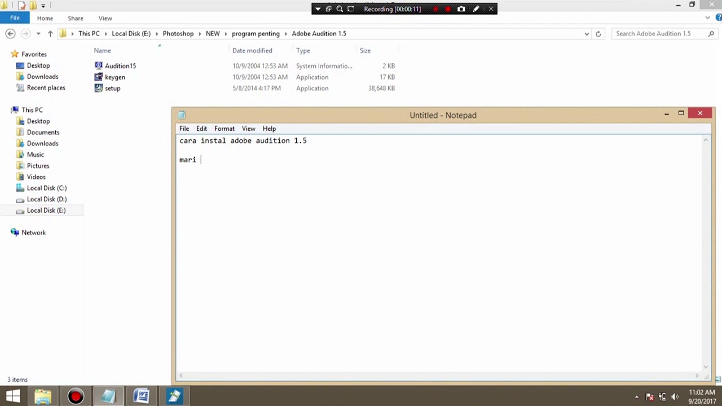This screenshot has width=722, height=406.
Task: Open Notepad's View menu
Action: coord(248,129)
